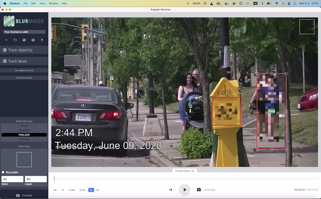Open the Wi-Fi menu
This screenshot has width=321, height=199.
click(x=277, y=3)
